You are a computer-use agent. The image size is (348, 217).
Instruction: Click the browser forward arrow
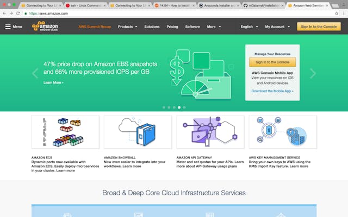coord(11,14)
